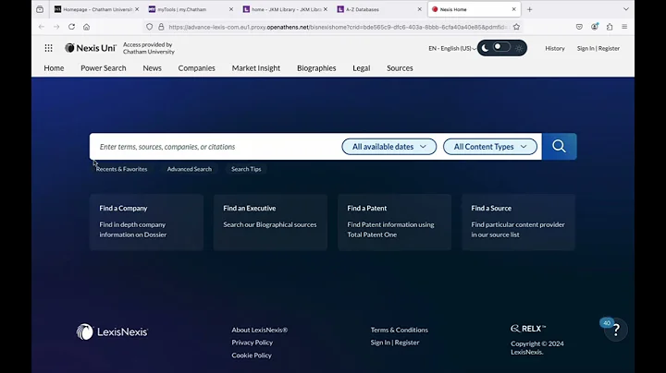Viewport: 666px width, 373px height.
Task: Click Sign In | Register in header
Action: point(598,48)
